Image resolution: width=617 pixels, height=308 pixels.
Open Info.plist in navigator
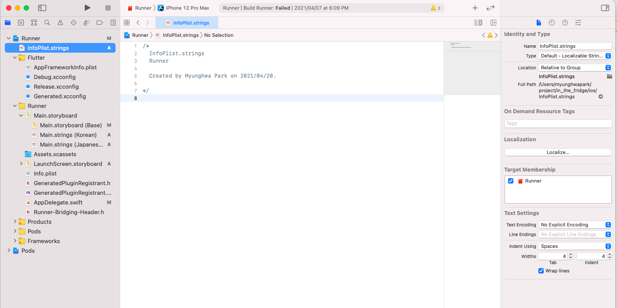pos(45,173)
